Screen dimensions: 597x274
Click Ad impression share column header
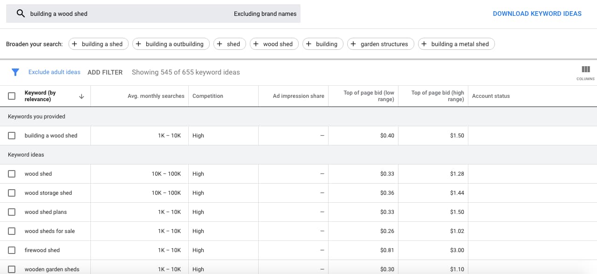click(298, 96)
